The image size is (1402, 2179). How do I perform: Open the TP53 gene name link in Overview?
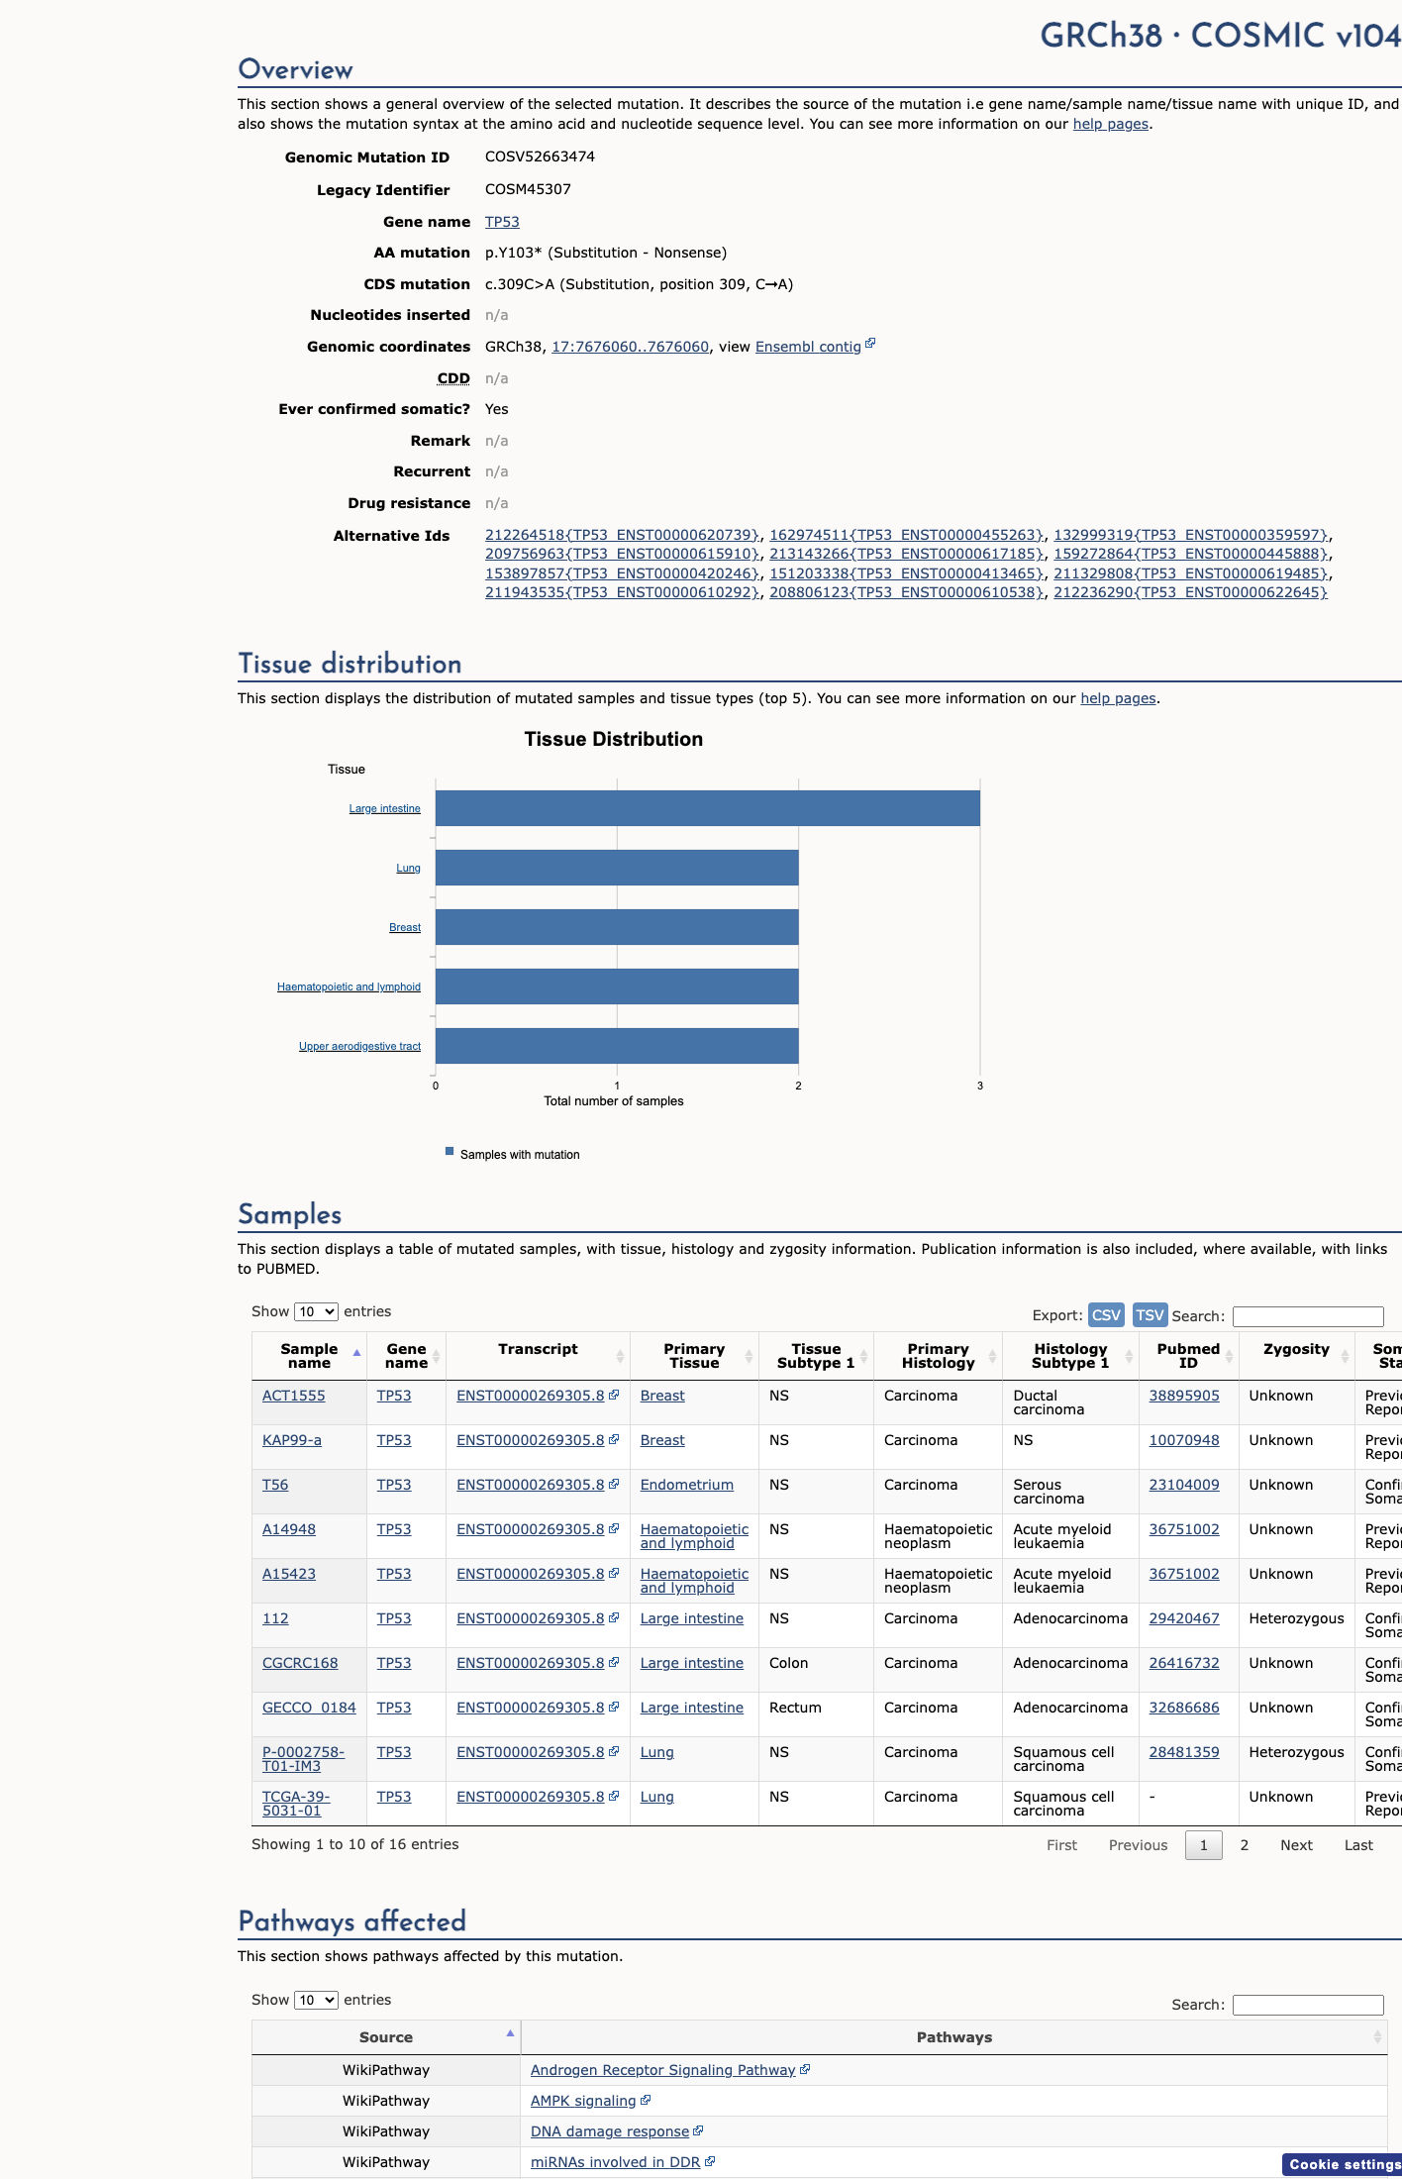pos(502,222)
